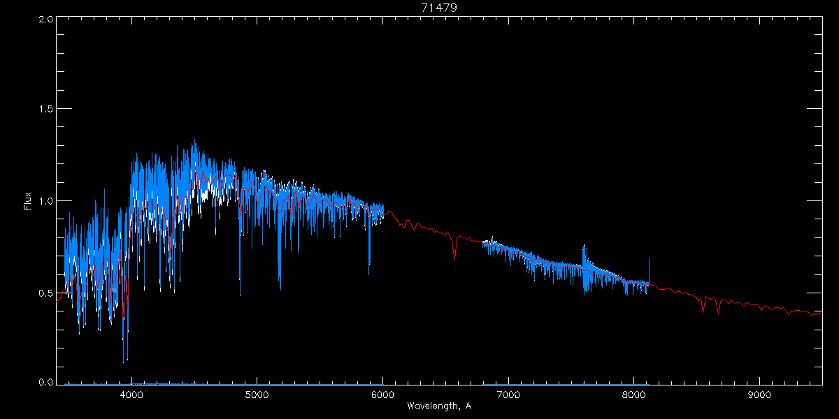Click the 6000 x-axis tick label

point(383,393)
